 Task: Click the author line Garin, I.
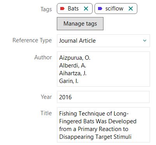pos(68,81)
